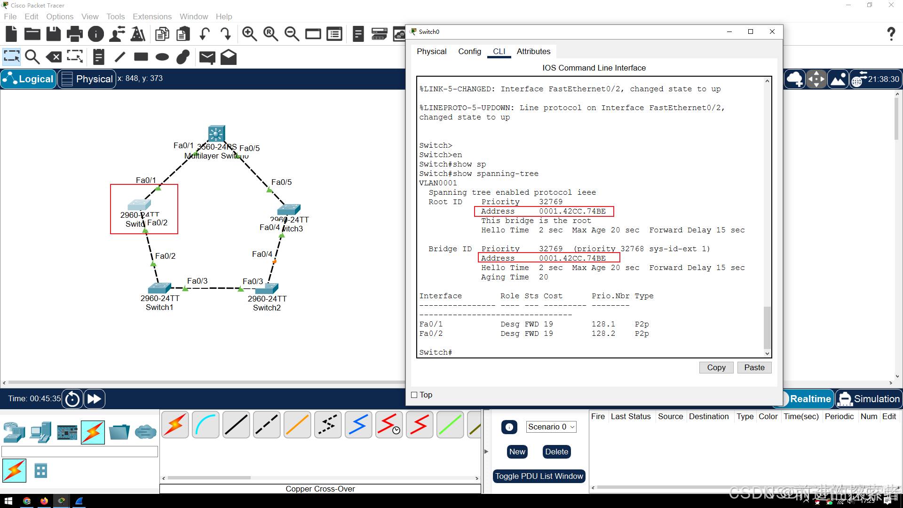Click New scenario button
The image size is (903, 508).
coord(517,452)
